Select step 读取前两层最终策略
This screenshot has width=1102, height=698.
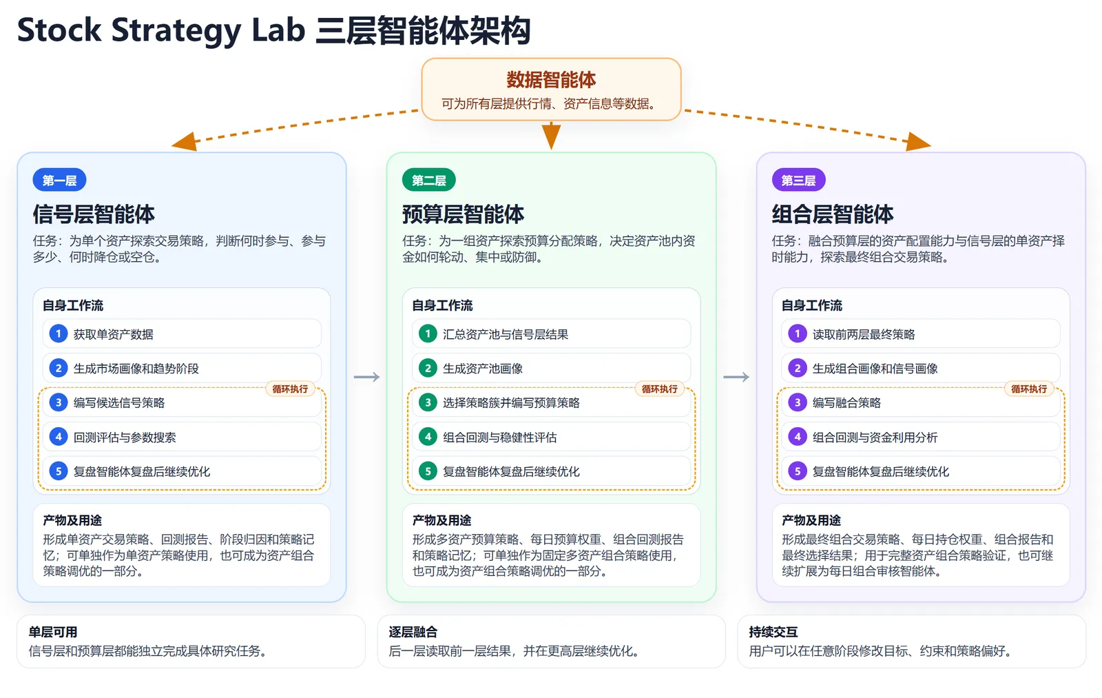921,333
